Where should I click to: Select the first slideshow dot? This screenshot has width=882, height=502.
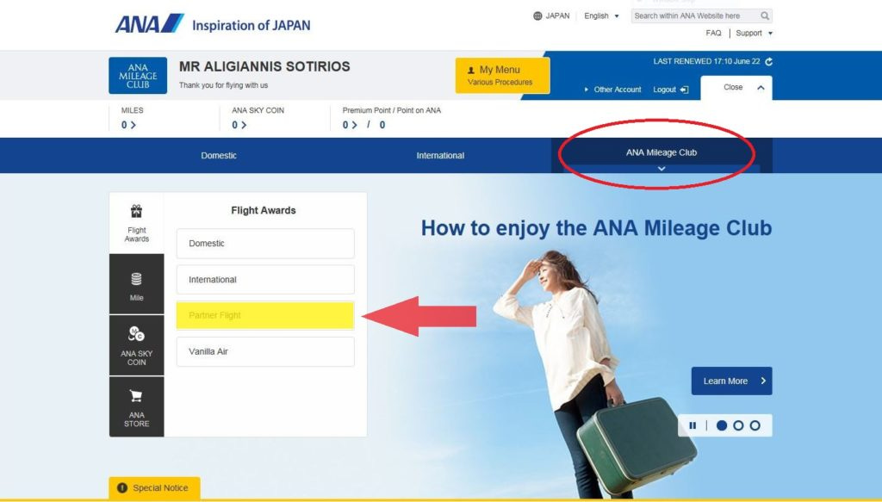[x=722, y=425]
